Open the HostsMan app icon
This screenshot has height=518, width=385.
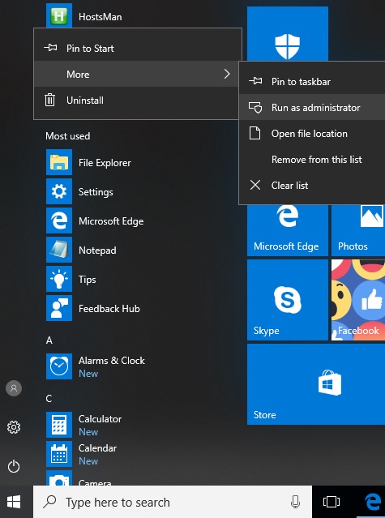pyautogui.click(x=59, y=15)
